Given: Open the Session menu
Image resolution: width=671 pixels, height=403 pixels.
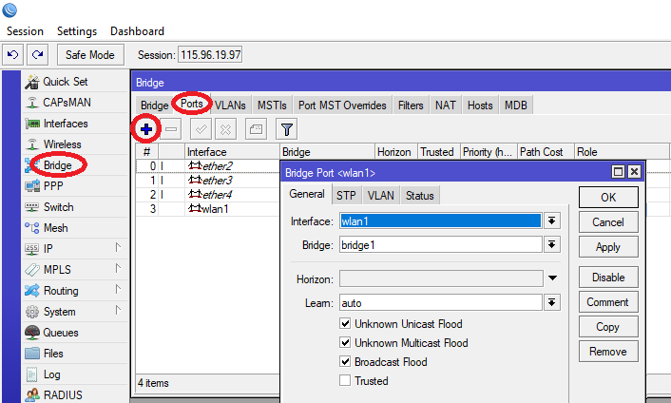Looking at the screenshot, I should click(25, 31).
